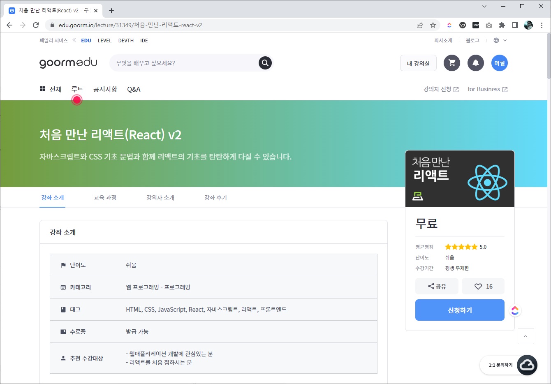Go forward in browser history

(23, 25)
